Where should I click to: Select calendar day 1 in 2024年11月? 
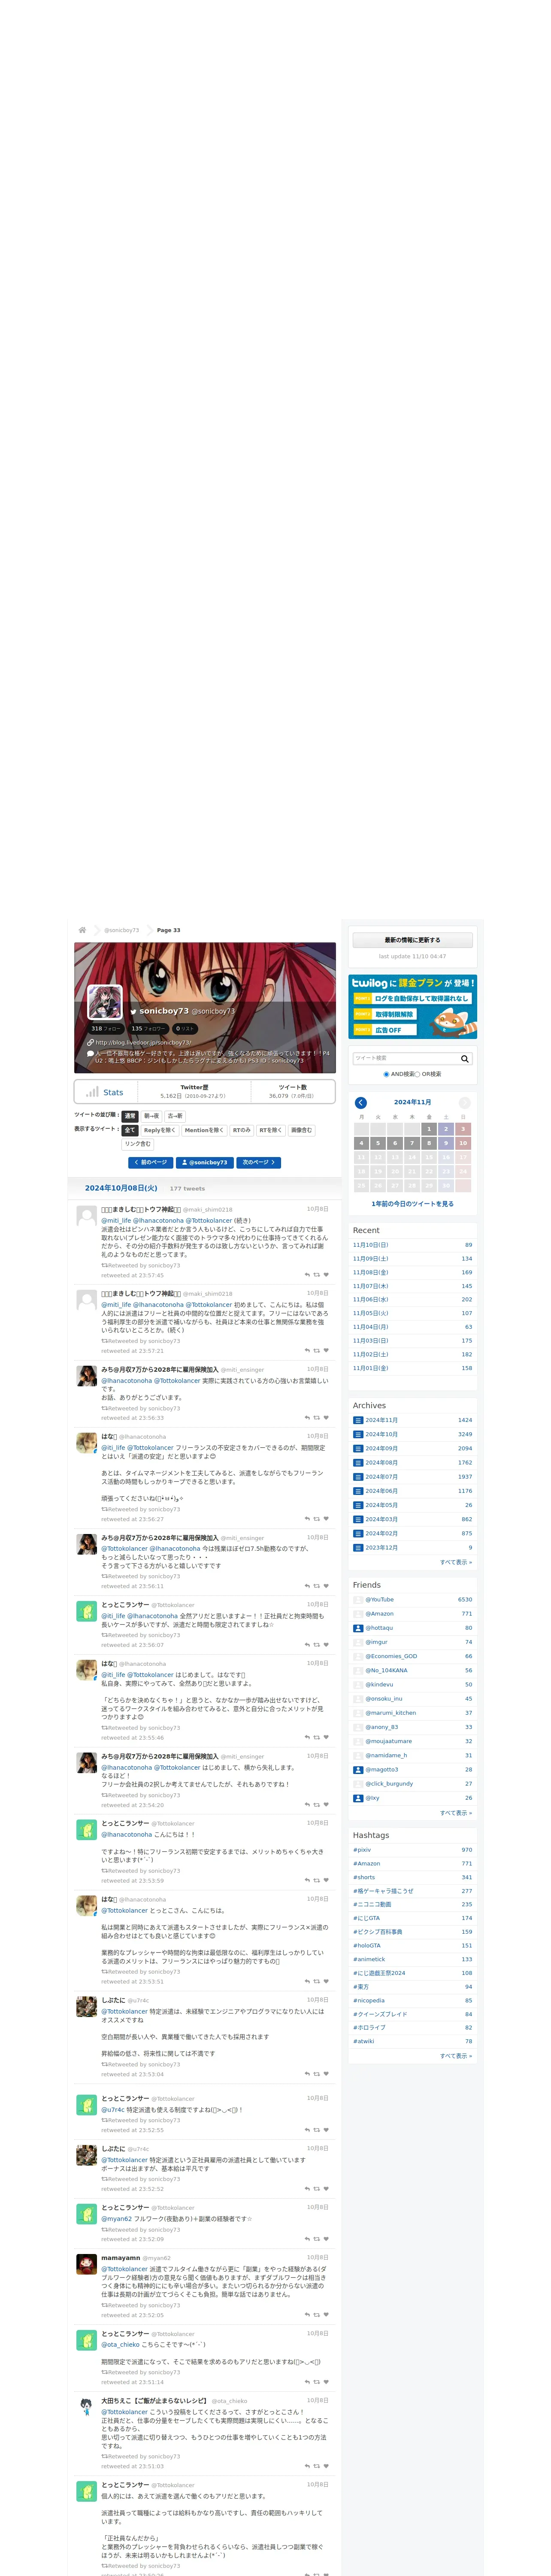429,1129
